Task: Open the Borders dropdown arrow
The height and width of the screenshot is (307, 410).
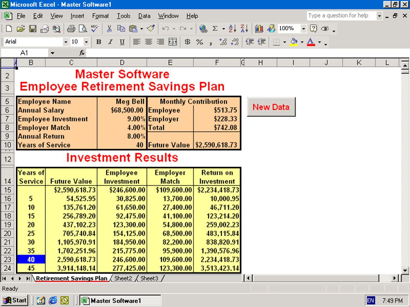Action: click(284, 42)
